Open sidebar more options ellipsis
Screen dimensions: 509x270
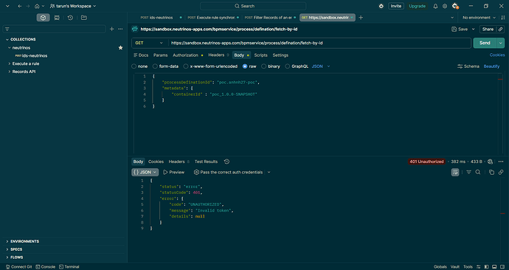(120, 29)
